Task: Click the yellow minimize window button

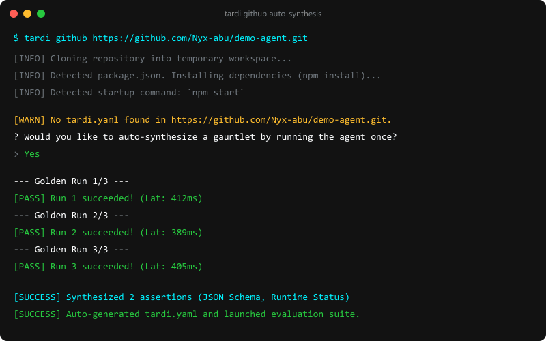Action: pos(27,14)
